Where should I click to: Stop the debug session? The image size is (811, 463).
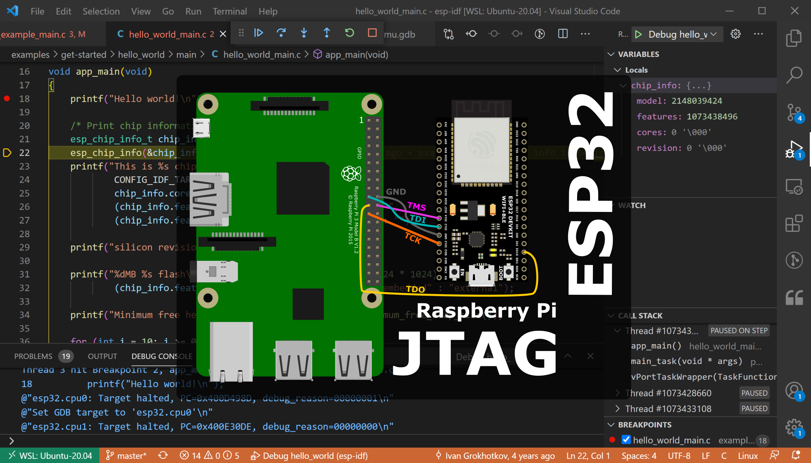click(x=372, y=33)
